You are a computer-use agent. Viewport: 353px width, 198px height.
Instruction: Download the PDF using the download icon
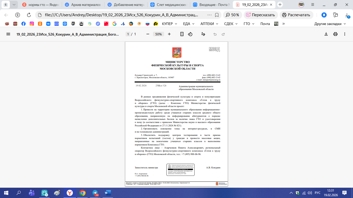[326, 34]
